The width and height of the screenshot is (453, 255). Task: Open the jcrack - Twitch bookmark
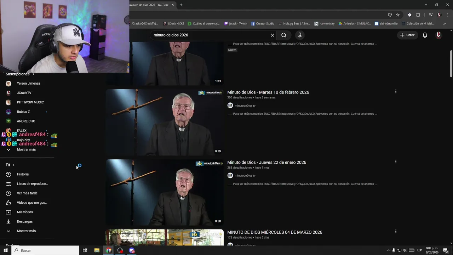(x=236, y=24)
